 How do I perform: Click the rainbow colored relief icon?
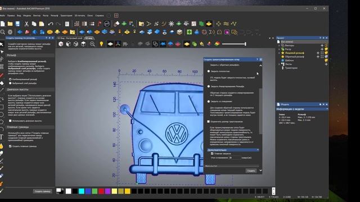coord(217,44)
